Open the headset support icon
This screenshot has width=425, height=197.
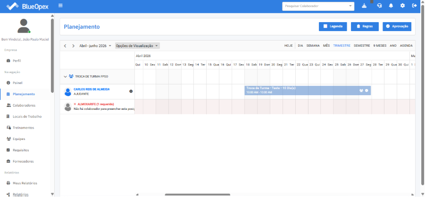click(x=379, y=6)
